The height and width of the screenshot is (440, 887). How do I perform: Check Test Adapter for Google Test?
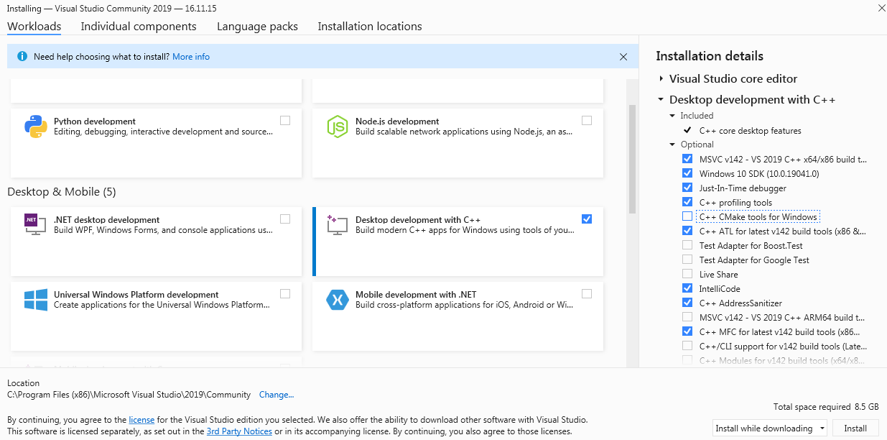click(687, 260)
